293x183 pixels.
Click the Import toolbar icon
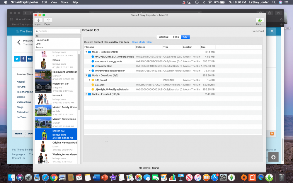pos(38,20)
